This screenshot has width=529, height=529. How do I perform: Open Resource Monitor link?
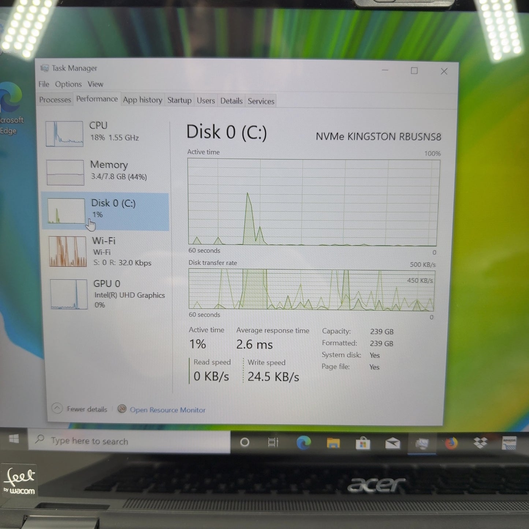tap(167, 410)
